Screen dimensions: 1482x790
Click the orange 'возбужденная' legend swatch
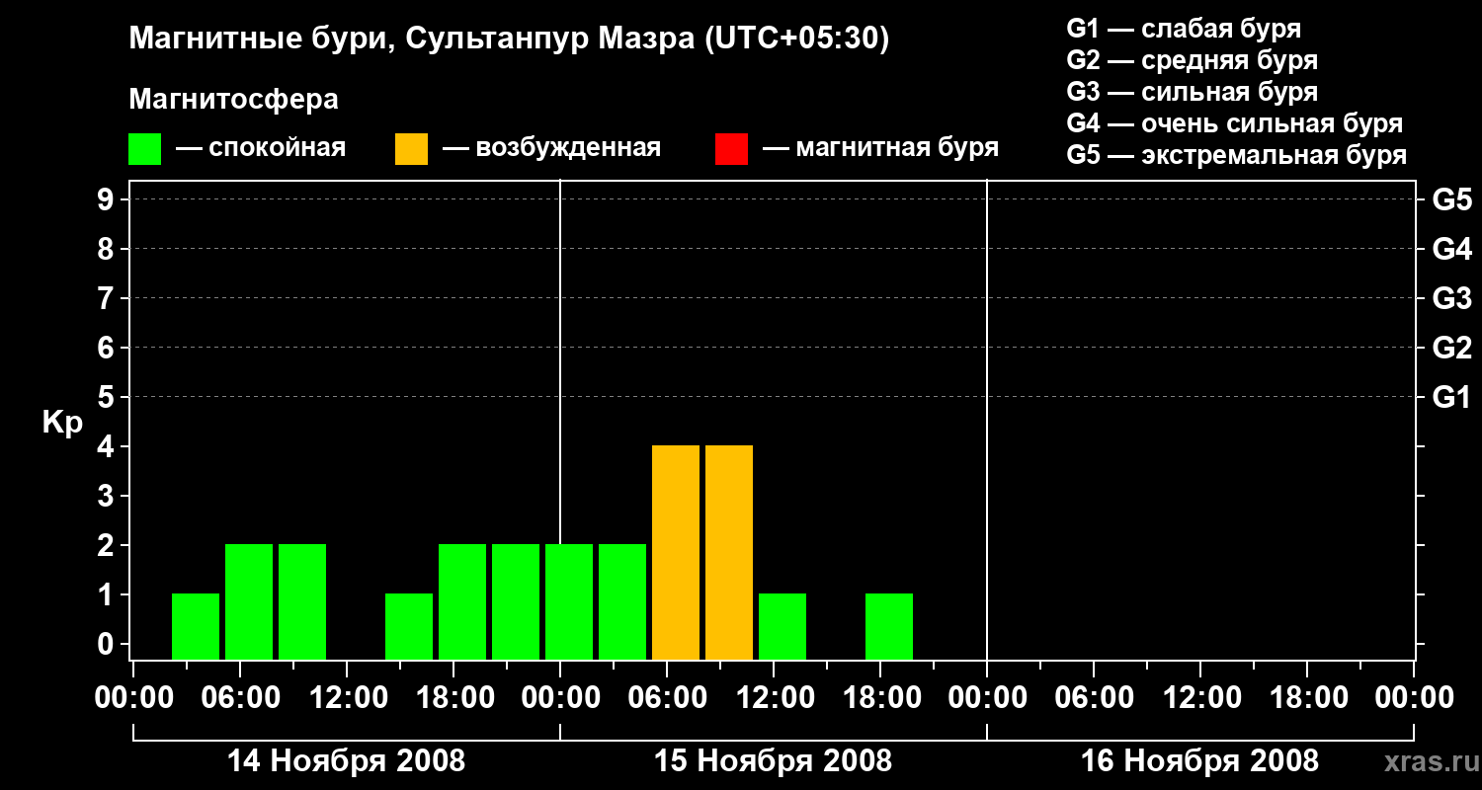[x=411, y=149]
